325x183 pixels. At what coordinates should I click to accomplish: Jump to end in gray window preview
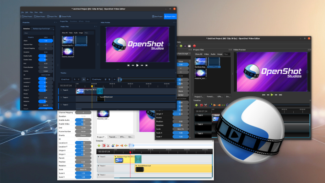point(280,95)
